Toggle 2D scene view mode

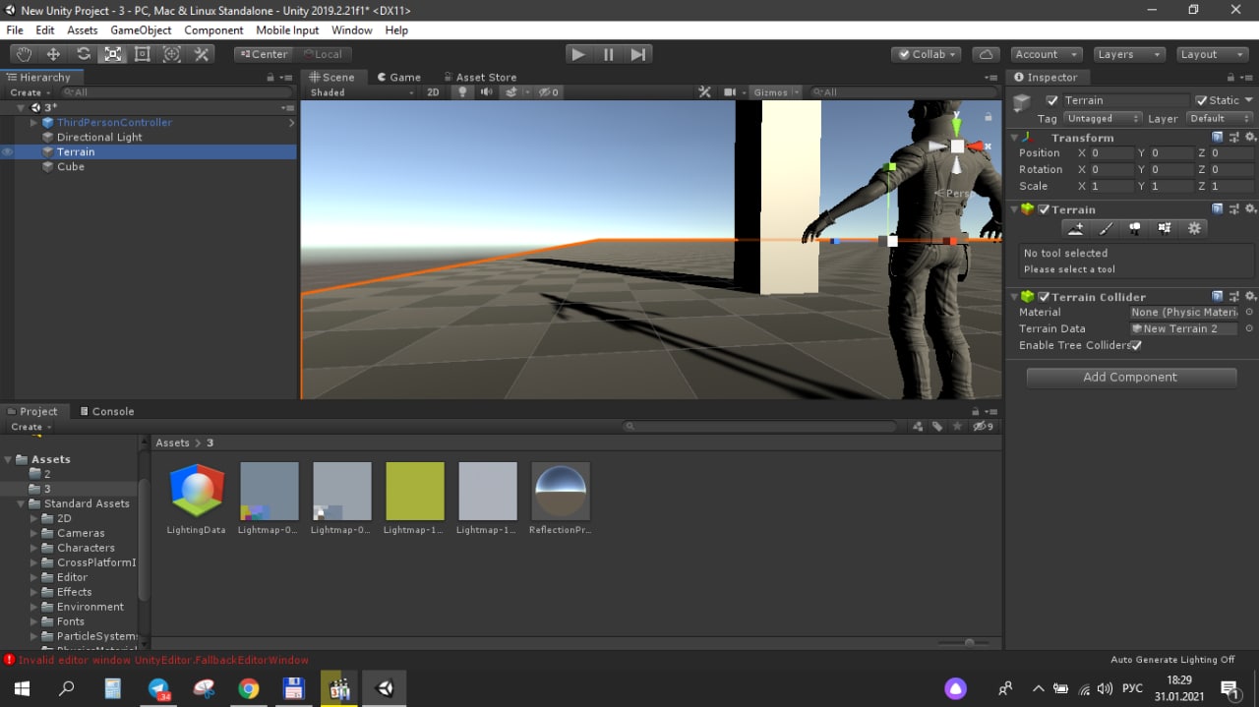point(433,91)
